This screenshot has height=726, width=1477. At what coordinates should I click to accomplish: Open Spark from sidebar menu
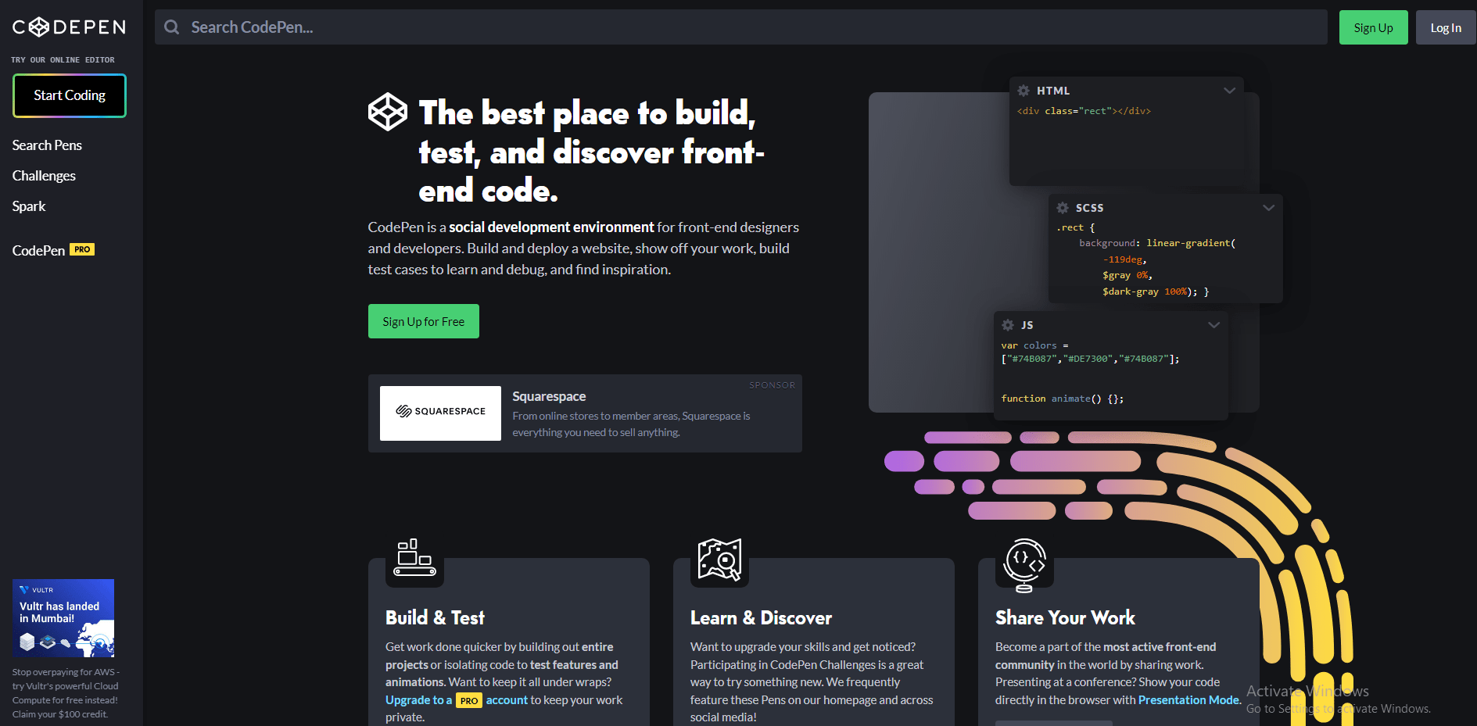[29, 206]
